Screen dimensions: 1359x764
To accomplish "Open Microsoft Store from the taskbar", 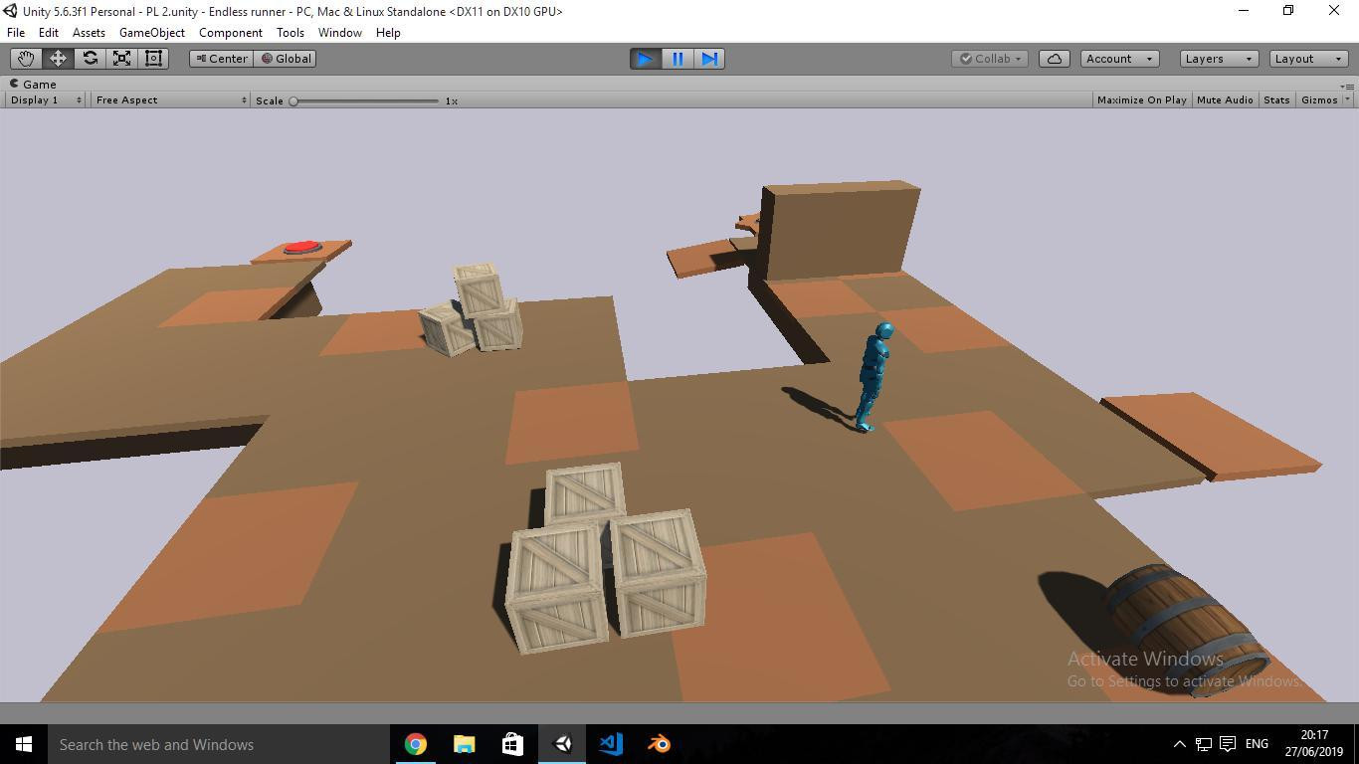I will pos(512,744).
